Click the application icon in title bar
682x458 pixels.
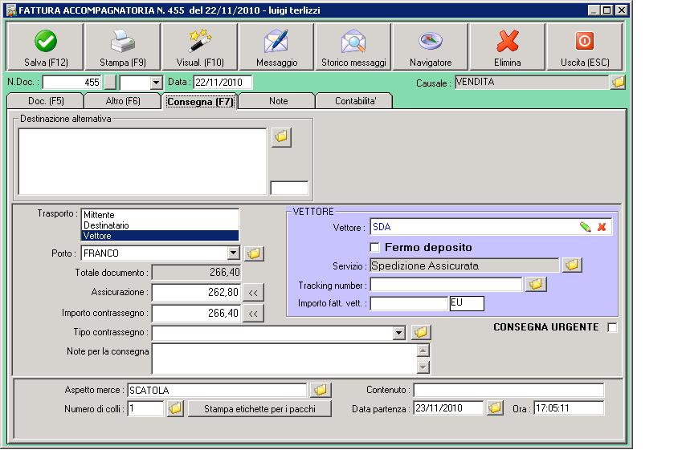[11, 10]
